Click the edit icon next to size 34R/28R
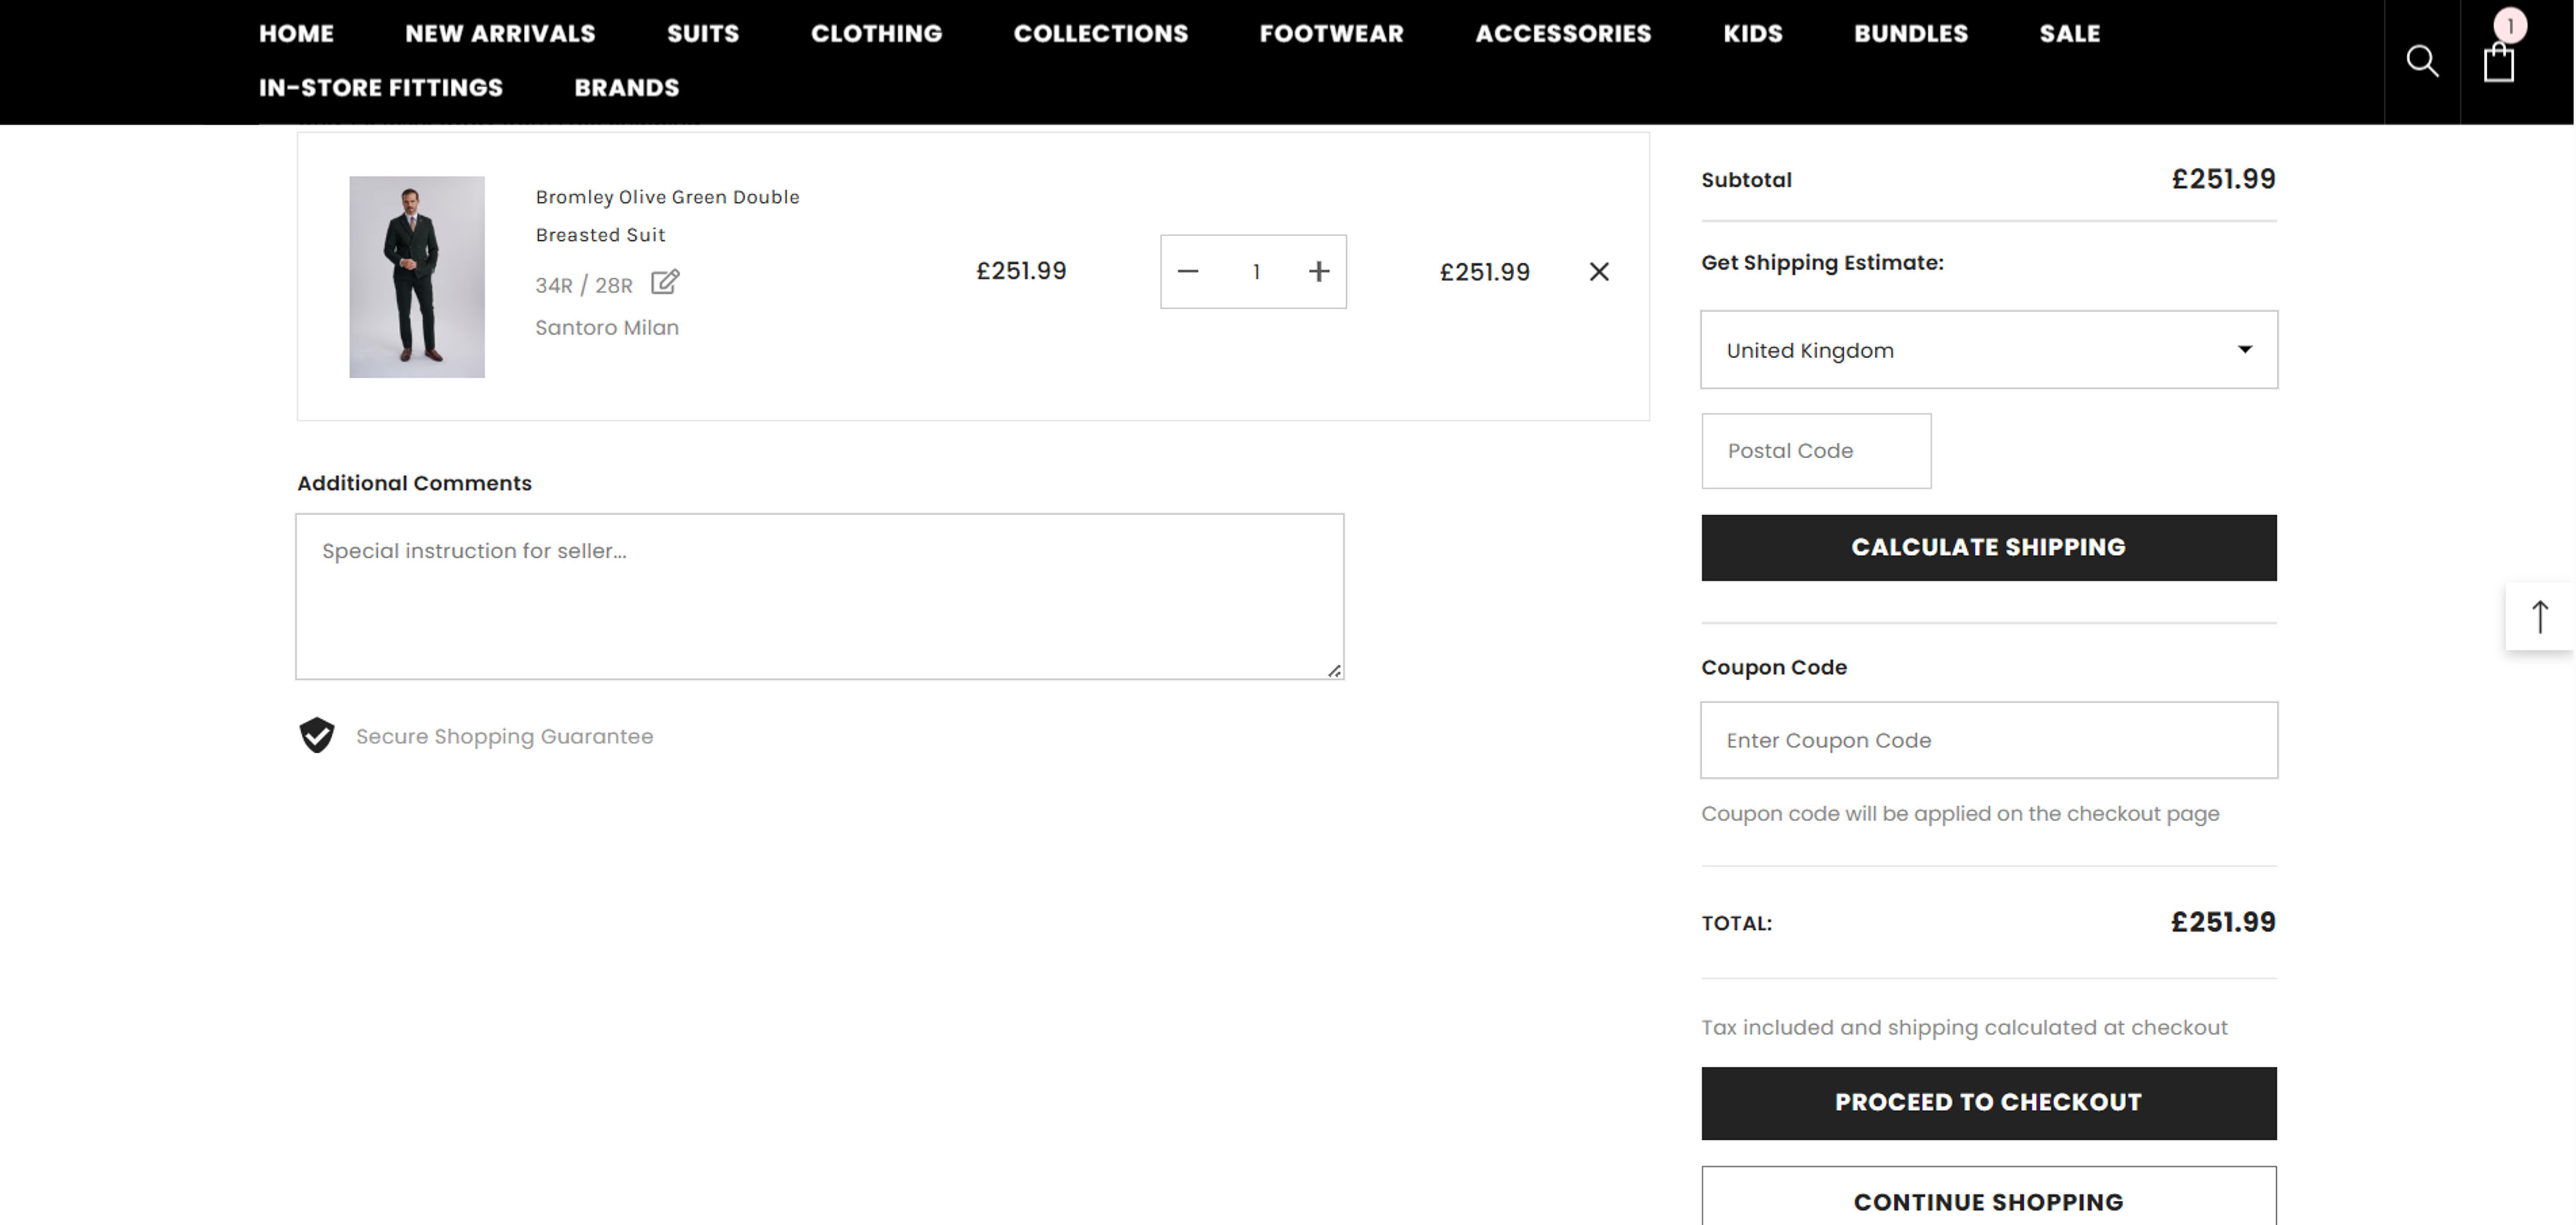2576x1225 pixels. pos(664,283)
